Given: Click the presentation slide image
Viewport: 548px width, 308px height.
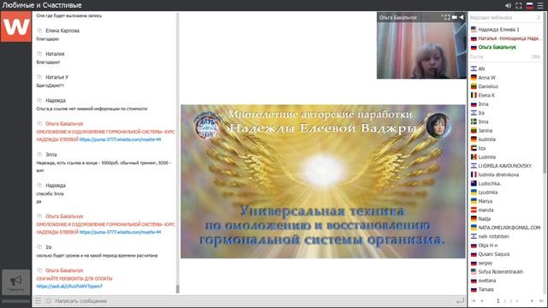Looking at the screenshot, I should pos(323,181).
